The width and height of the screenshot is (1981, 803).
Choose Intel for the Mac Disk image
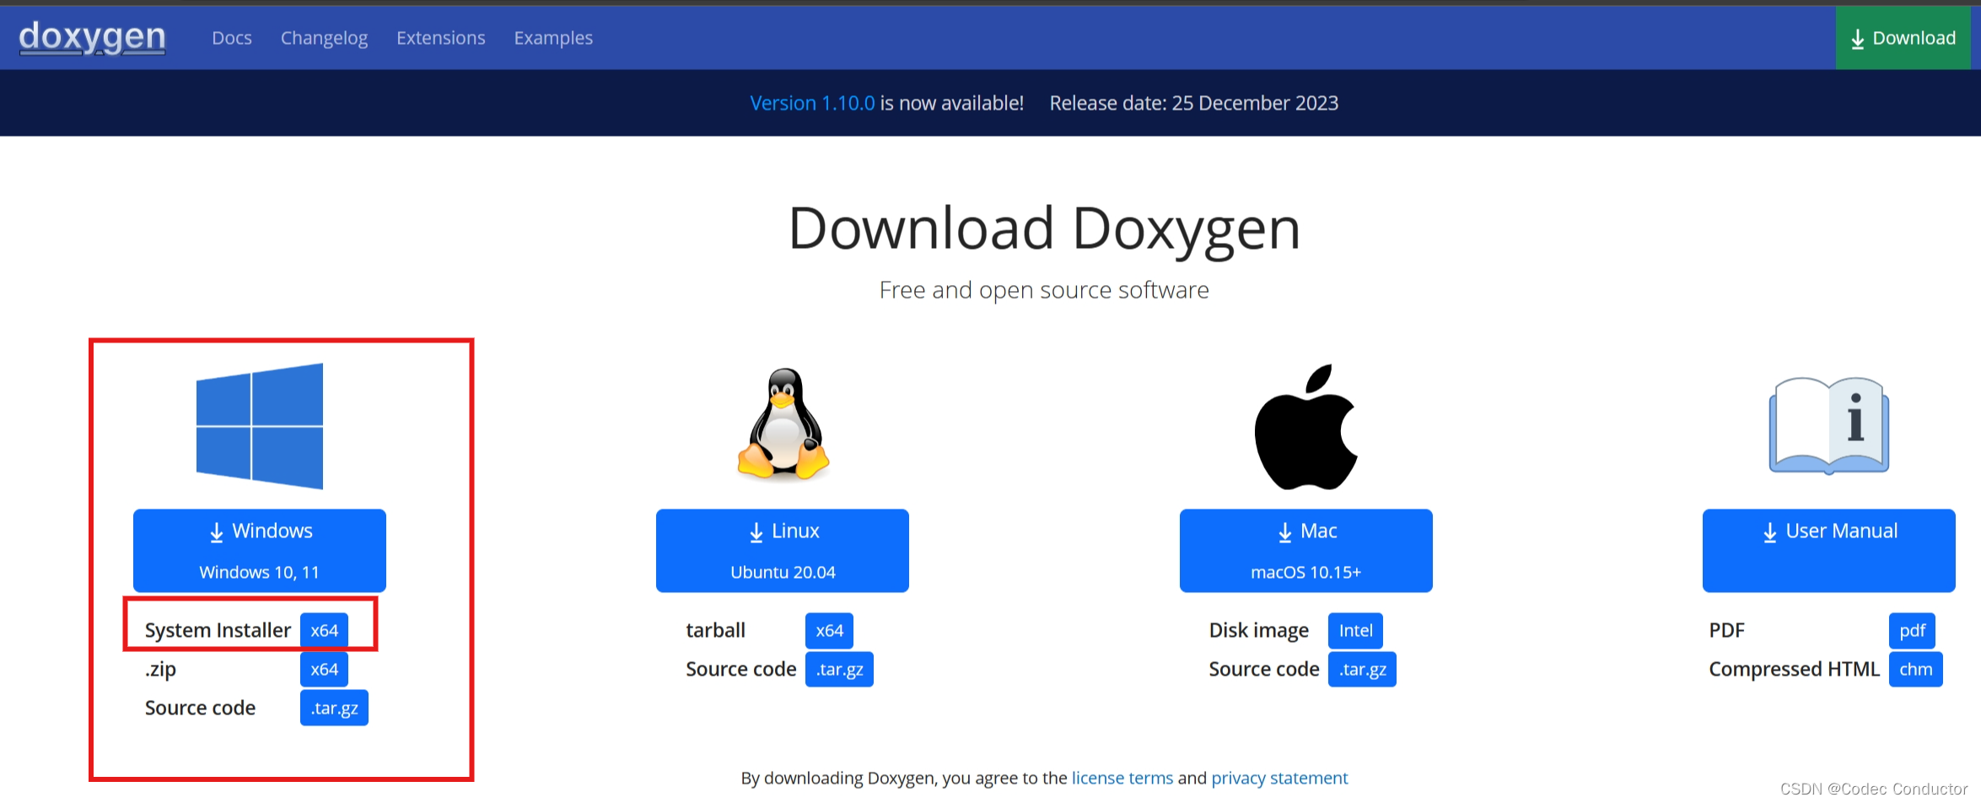pyautogui.click(x=1355, y=630)
